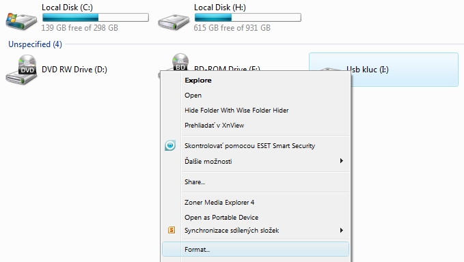Click the BD-ROM drive disc icon
This screenshot has height=262, width=464.
tap(180, 62)
